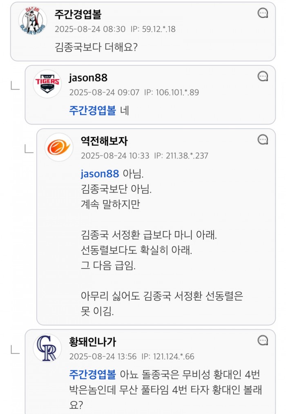286x414 pixels.
Task: Open the author name 황돼인나가
Action: (x=93, y=342)
